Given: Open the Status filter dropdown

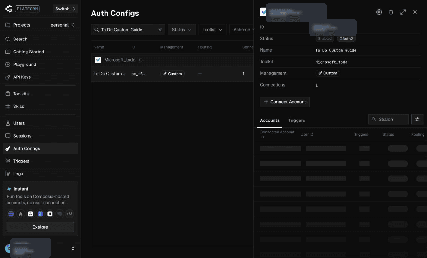Looking at the screenshot, I should point(182,30).
